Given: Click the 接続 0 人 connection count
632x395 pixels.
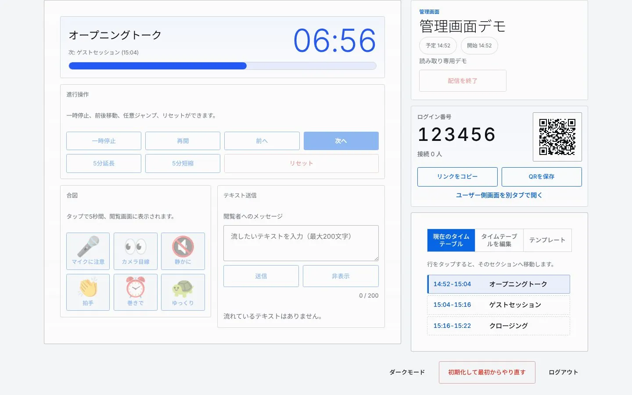Looking at the screenshot, I should click(x=430, y=154).
